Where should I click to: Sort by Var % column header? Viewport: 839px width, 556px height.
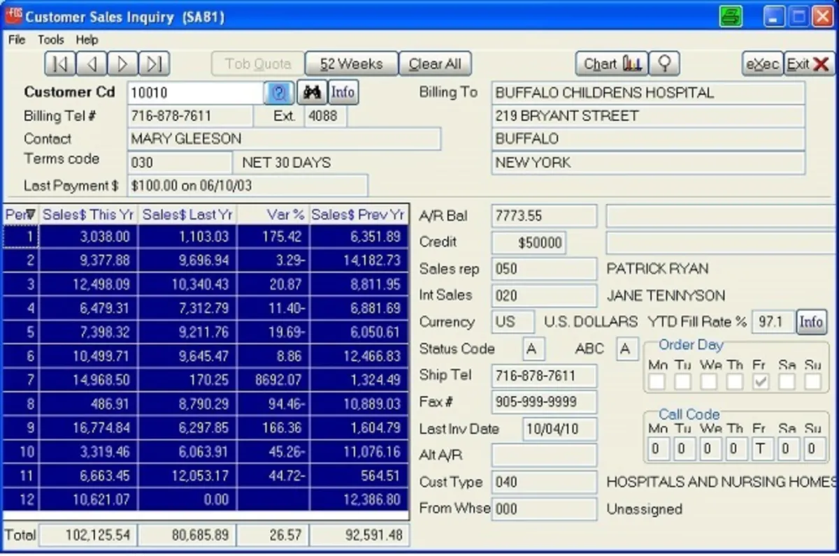[x=273, y=214]
